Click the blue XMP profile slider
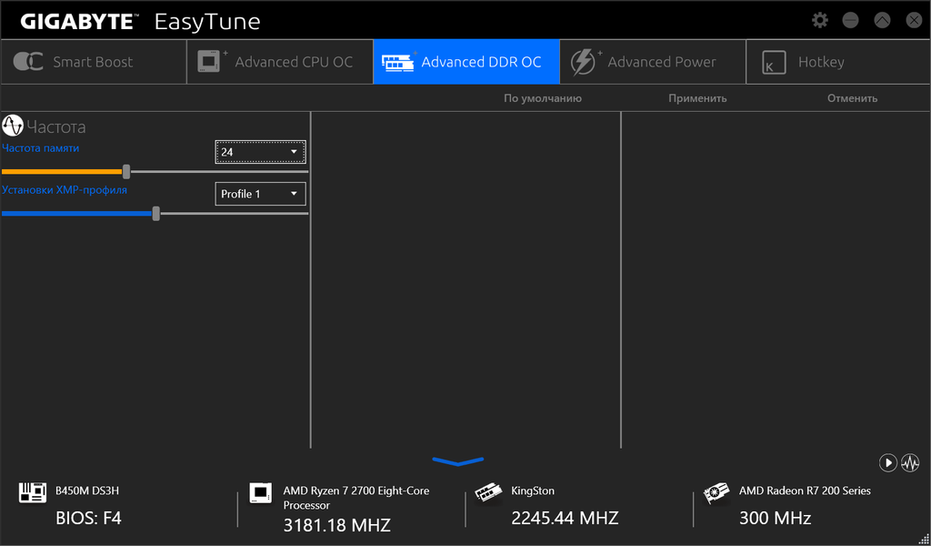931x546 pixels. [x=155, y=213]
